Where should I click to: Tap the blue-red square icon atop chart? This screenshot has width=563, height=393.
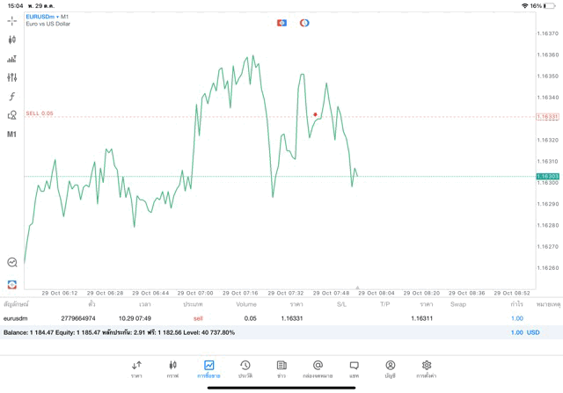tap(281, 23)
